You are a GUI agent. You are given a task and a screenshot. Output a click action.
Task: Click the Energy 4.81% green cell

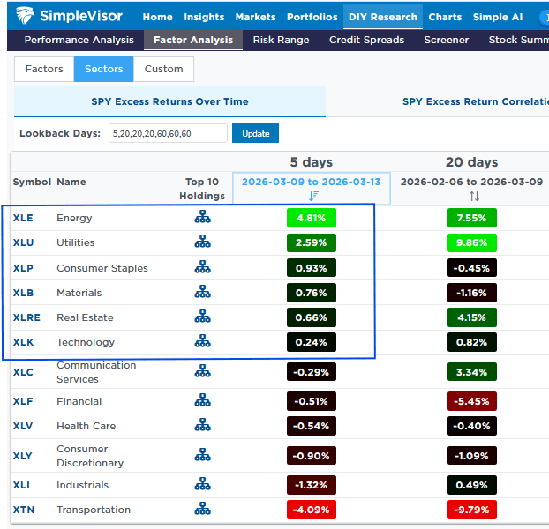click(x=312, y=218)
